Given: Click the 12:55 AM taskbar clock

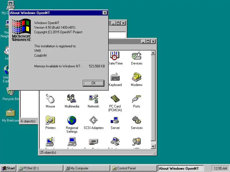Looking at the screenshot, I should click(220, 168).
